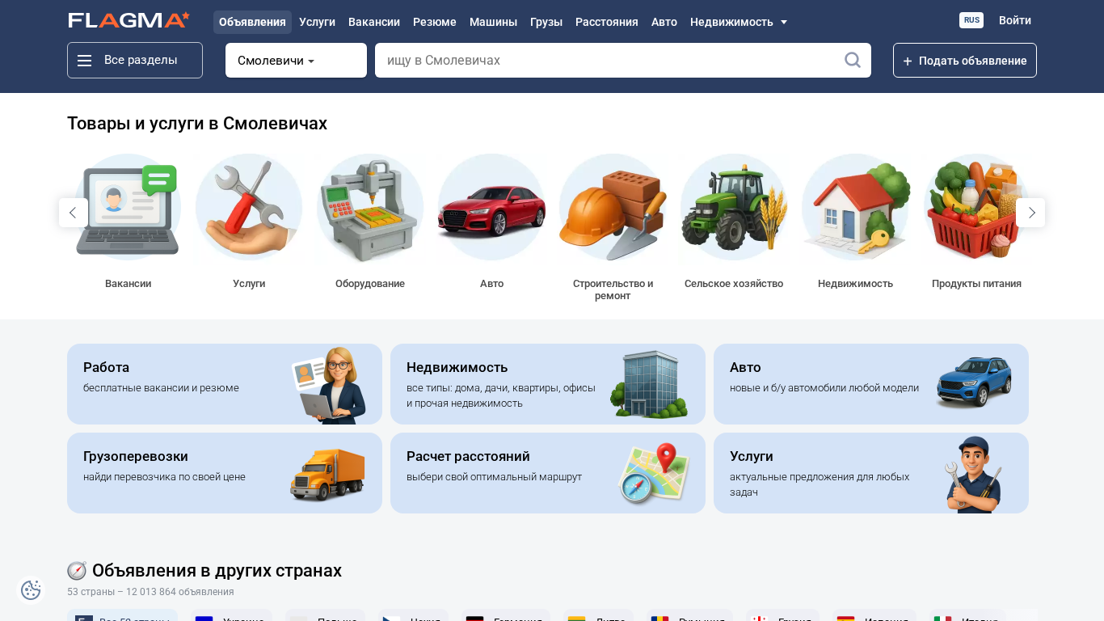Show next categories with the right carousel arrow
The width and height of the screenshot is (1104, 621).
[x=1030, y=213]
